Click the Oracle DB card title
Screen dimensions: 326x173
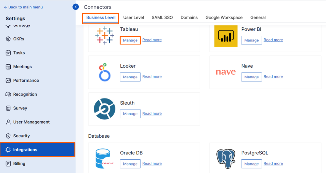coord(131,153)
